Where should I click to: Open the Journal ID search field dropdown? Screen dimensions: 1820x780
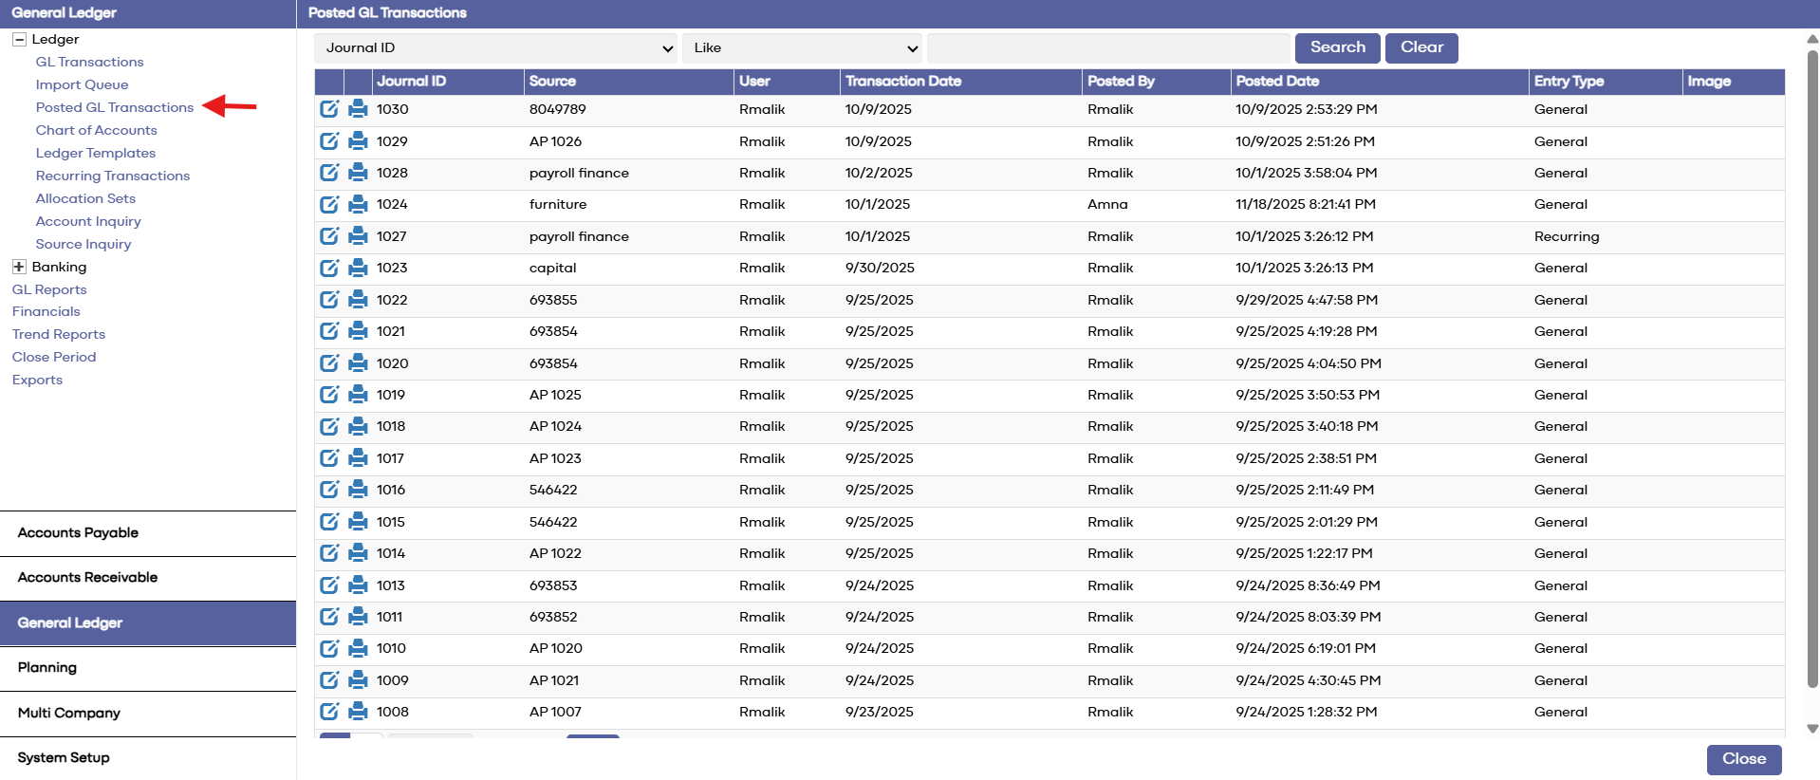coord(496,48)
